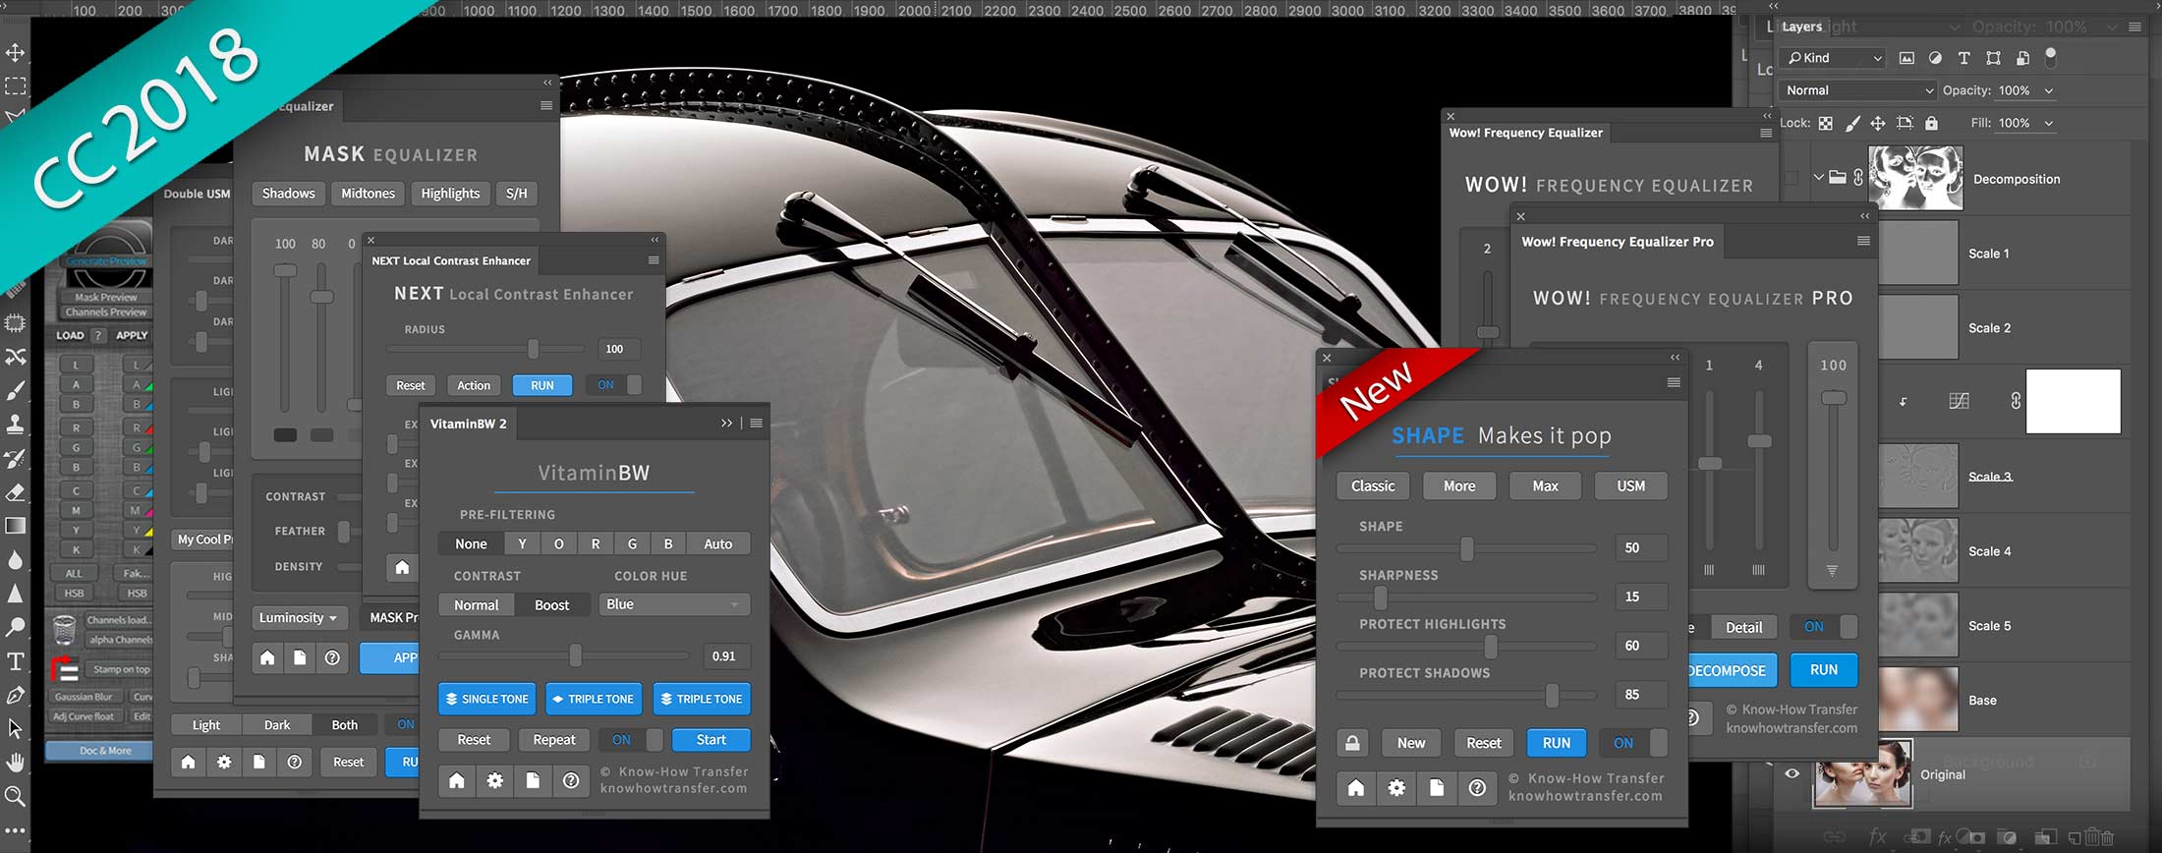The height and width of the screenshot is (853, 2162).
Task: Select the Rectangular Marquee tool
Action: [15, 86]
